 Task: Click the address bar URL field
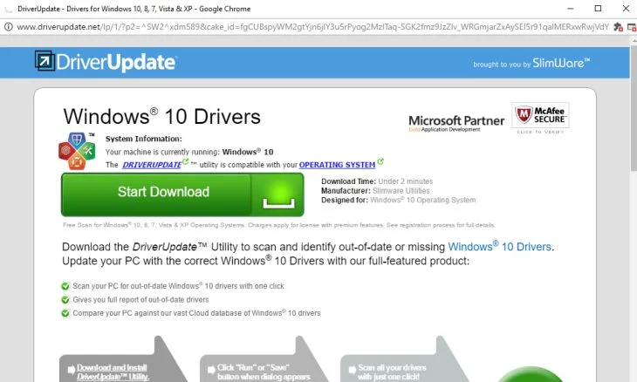(312, 27)
